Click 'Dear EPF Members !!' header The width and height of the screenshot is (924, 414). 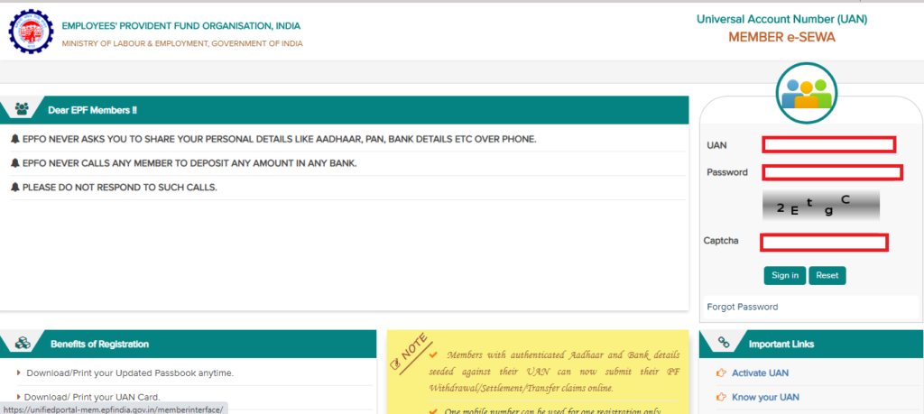tap(93, 110)
